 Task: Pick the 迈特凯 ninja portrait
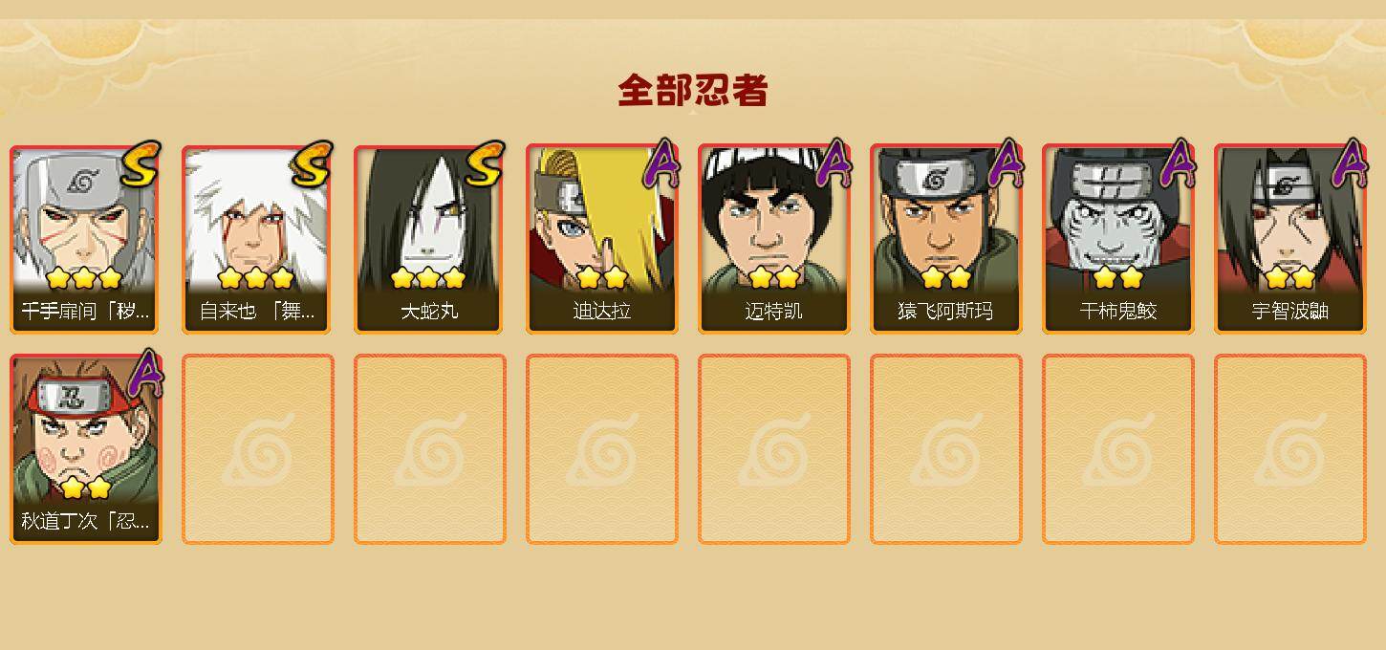point(774,239)
